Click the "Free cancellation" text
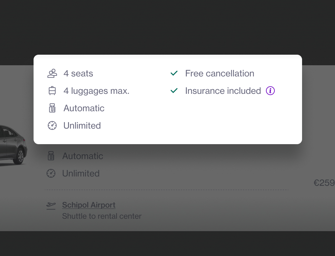 tap(220, 73)
